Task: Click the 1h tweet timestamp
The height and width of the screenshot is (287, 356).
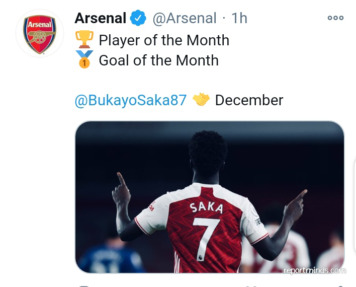Action: pyautogui.click(x=239, y=19)
